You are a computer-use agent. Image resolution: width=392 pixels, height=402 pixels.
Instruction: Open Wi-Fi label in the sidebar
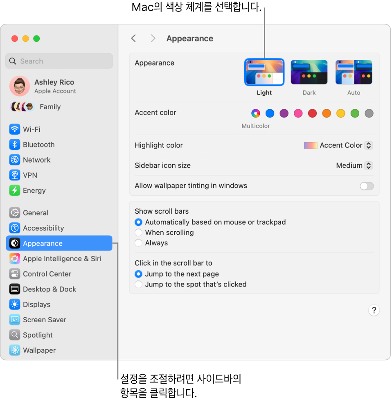coord(32,129)
